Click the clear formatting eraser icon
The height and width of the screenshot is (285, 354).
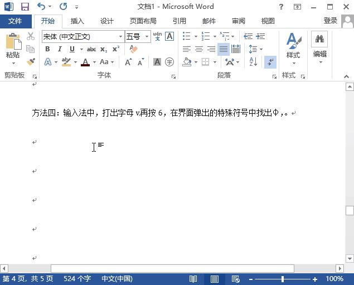[x=133, y=49]
